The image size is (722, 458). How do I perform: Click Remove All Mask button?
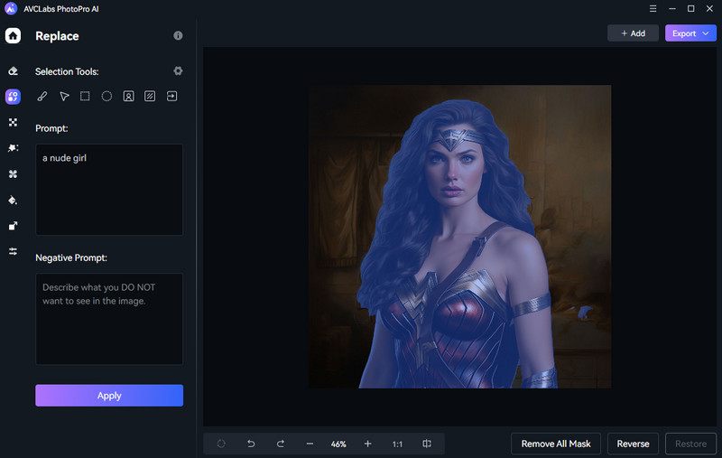click(556, 444)
